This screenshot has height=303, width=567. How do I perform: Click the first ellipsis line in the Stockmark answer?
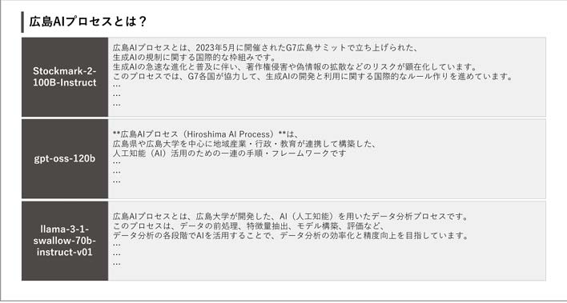(x=116, y=86)
